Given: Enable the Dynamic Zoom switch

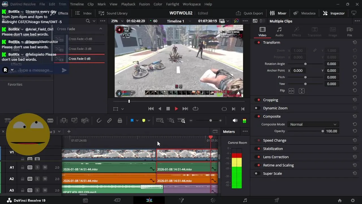Looking at the screenshot, I should [257, 108].
